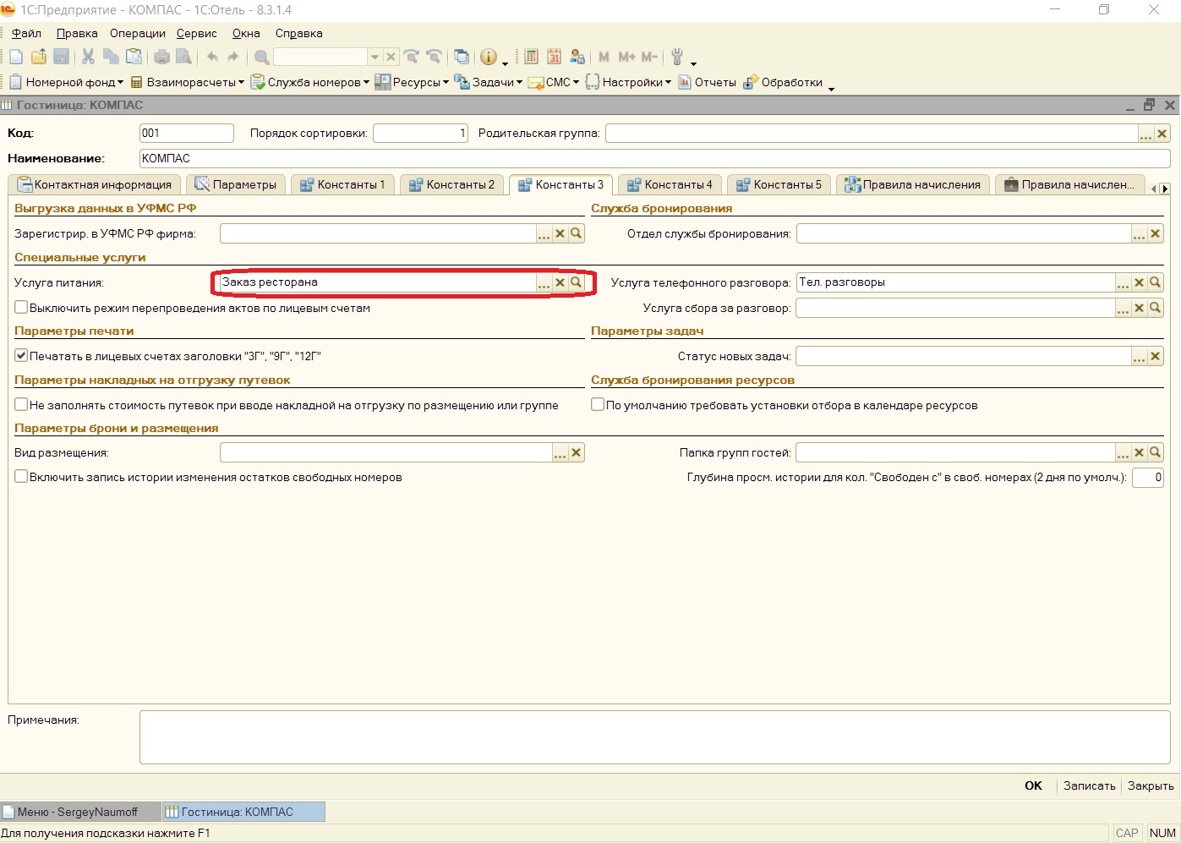The image size is (1181, 843).
Task: Open the Окна menu
Action: [x=246, y=33]
